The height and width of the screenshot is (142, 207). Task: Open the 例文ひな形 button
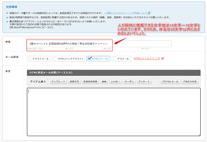[x=190, y=82]
